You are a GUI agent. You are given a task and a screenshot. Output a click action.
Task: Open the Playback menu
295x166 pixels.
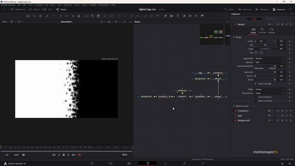(x=67, y=5)
